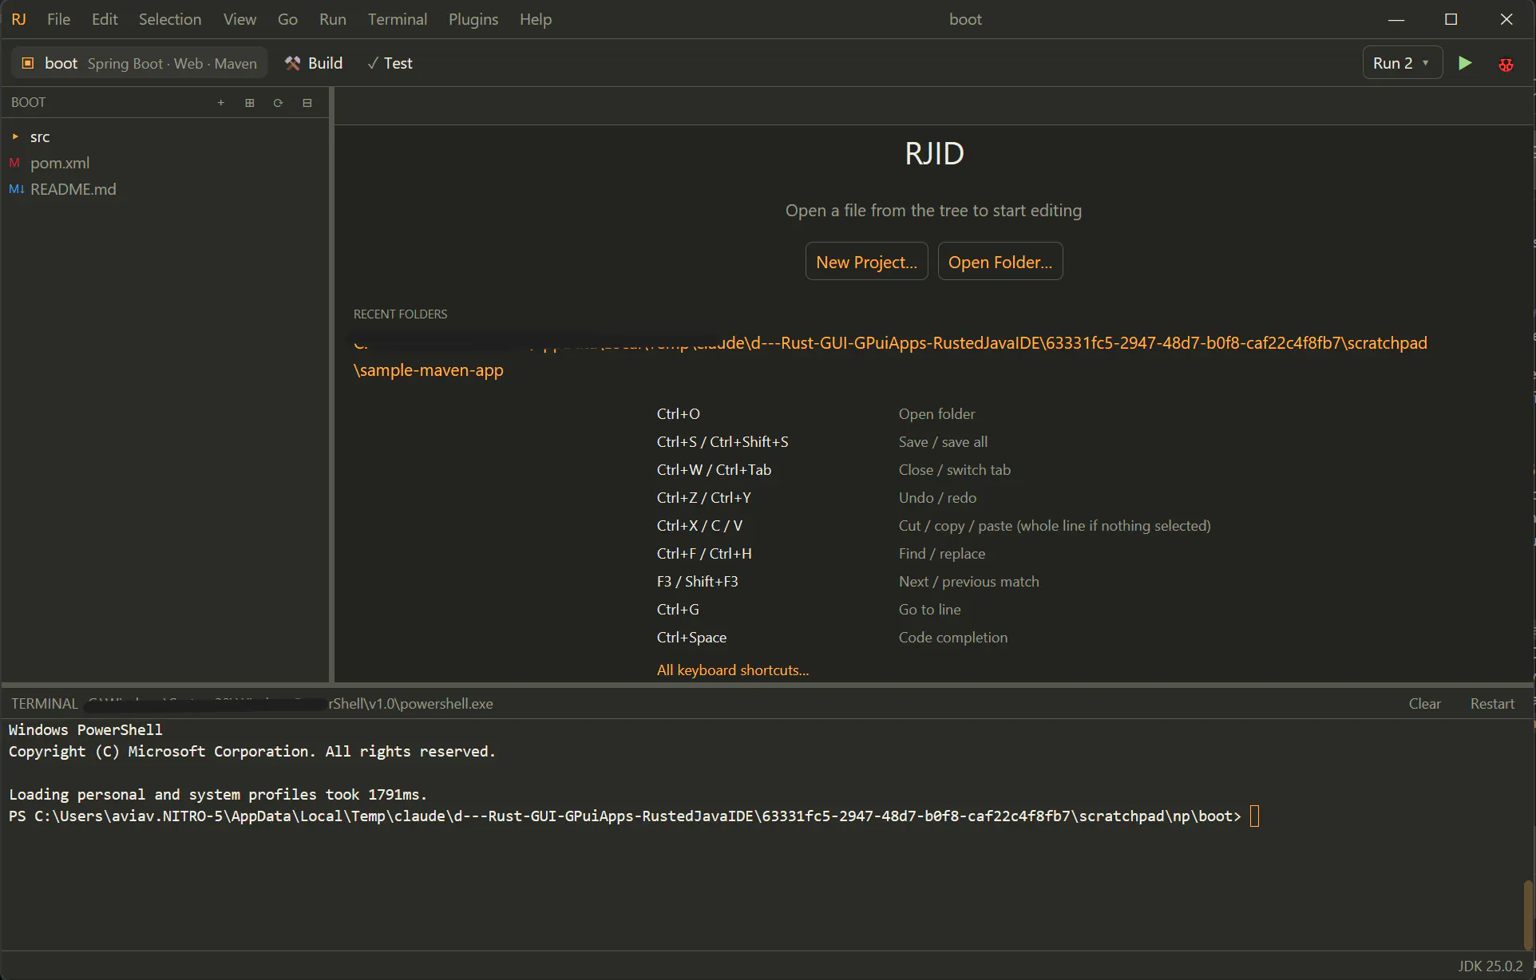Click the New Project... button
Viewport: 1536px width, 980px height.
click(866, 262)
